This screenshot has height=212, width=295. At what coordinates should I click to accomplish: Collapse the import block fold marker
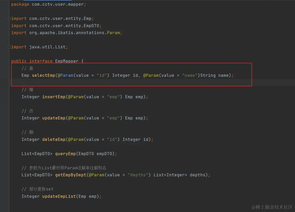click(9, 19)
